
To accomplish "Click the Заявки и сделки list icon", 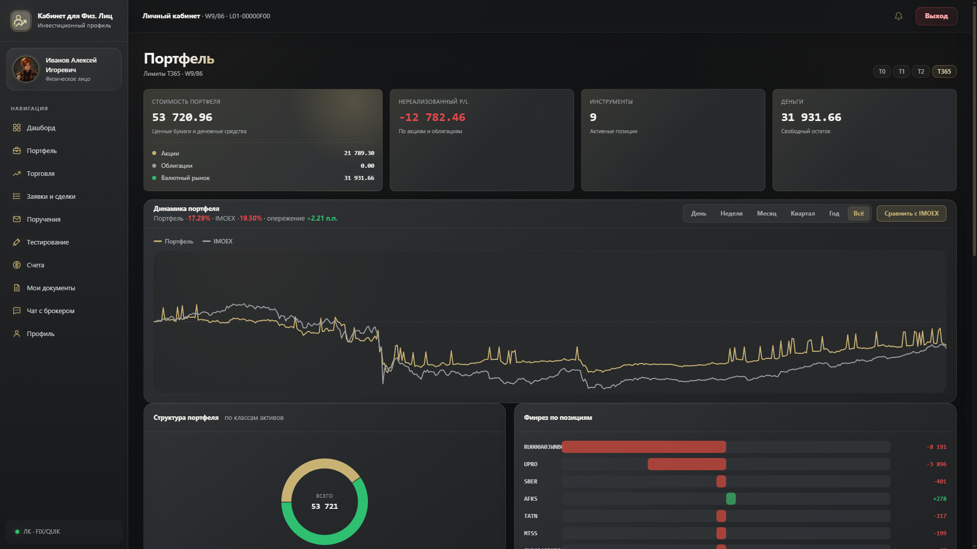I will point(17,196).
